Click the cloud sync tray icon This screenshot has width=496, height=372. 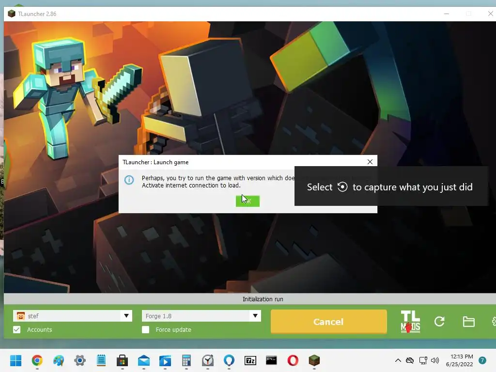tap(410, 360)
